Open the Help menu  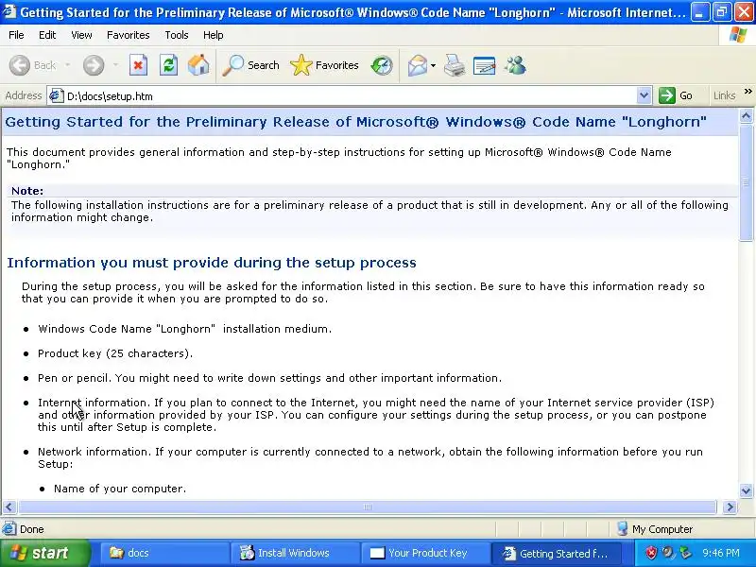pos(214,35)
